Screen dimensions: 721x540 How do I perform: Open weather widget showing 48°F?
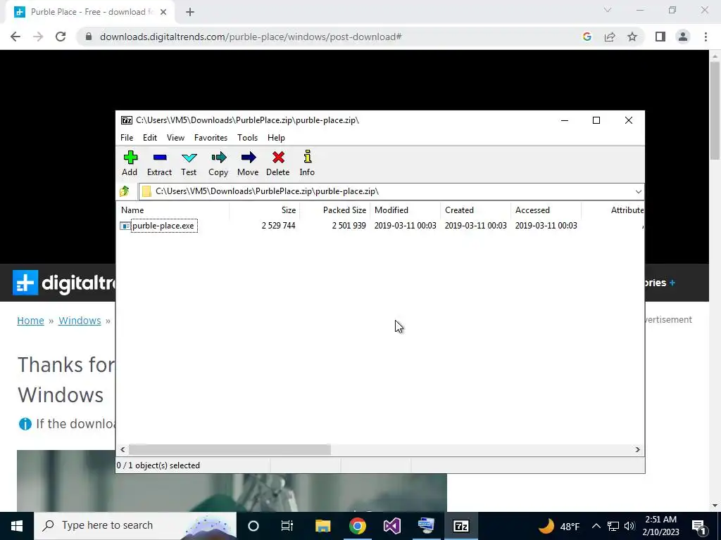559,526
